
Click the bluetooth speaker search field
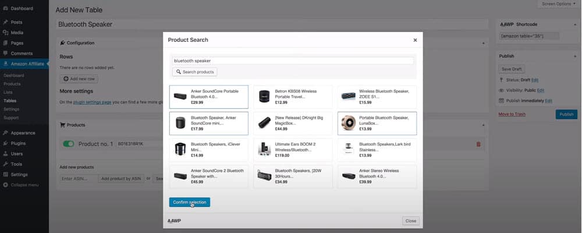pos(293,61)
